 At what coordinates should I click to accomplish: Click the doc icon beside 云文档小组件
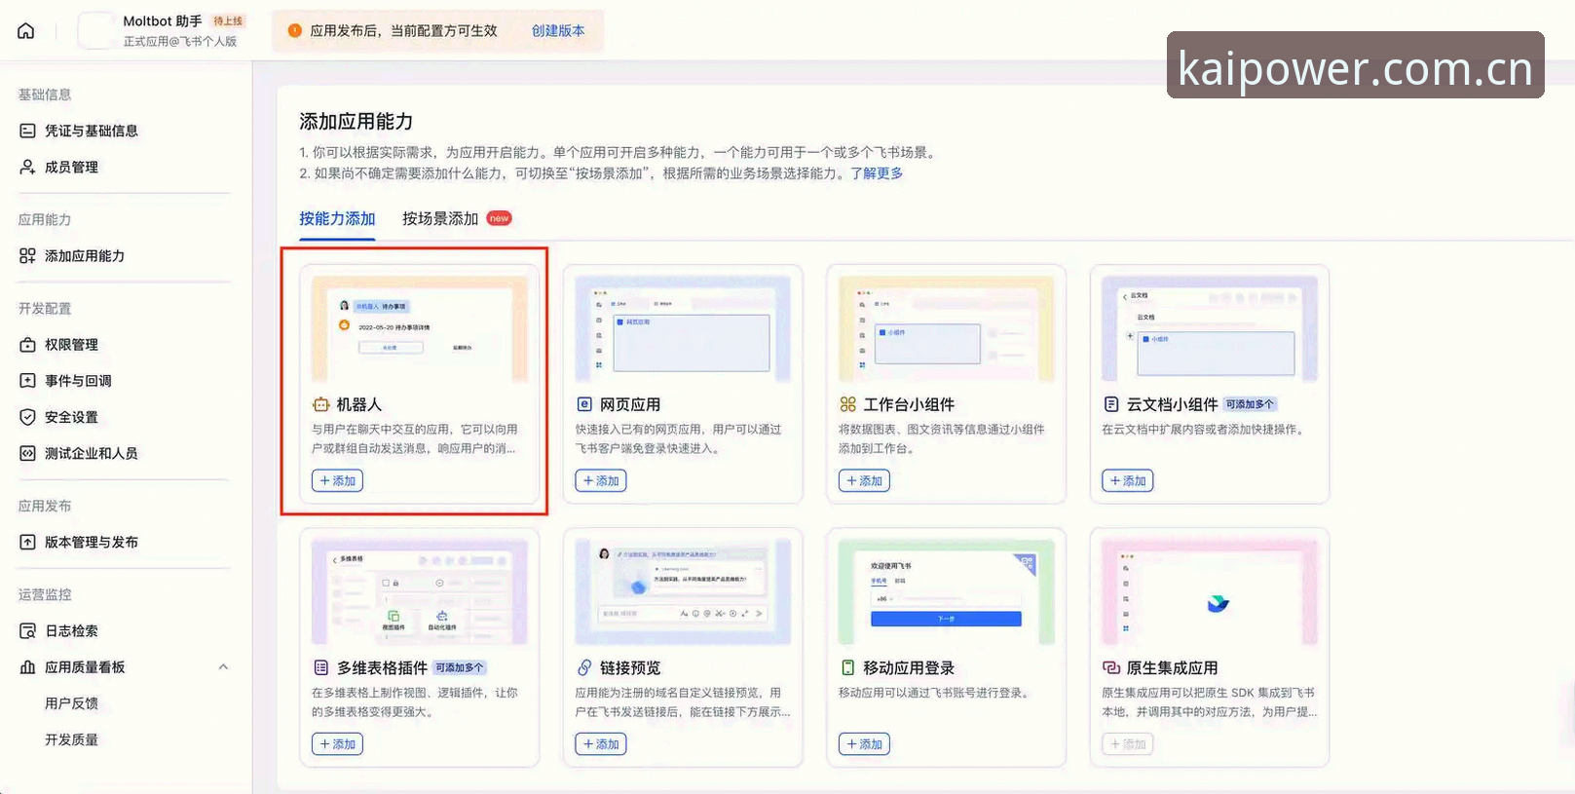click(x=1111, y=404)
